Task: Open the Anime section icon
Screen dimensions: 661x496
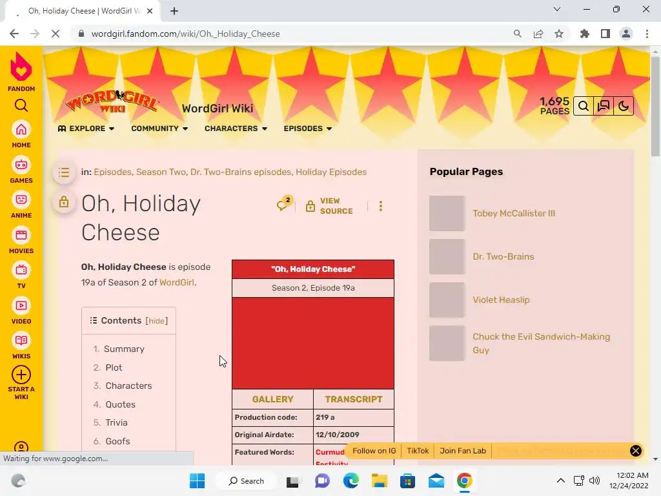Action: (21, 200)
